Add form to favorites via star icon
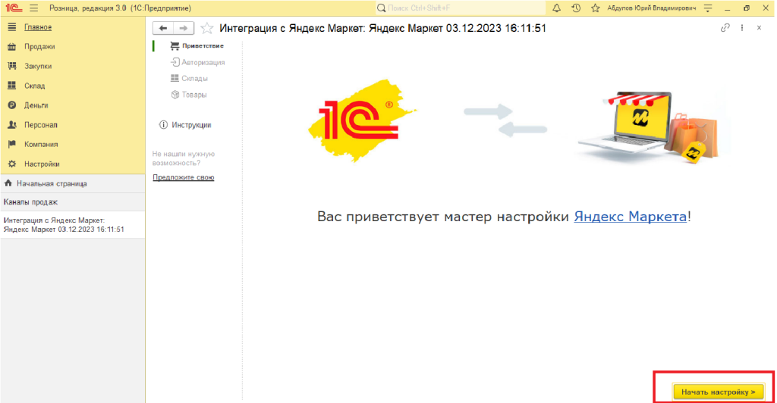Image resolution: width=777 pixels, height=403 pixels. [207, 28]
